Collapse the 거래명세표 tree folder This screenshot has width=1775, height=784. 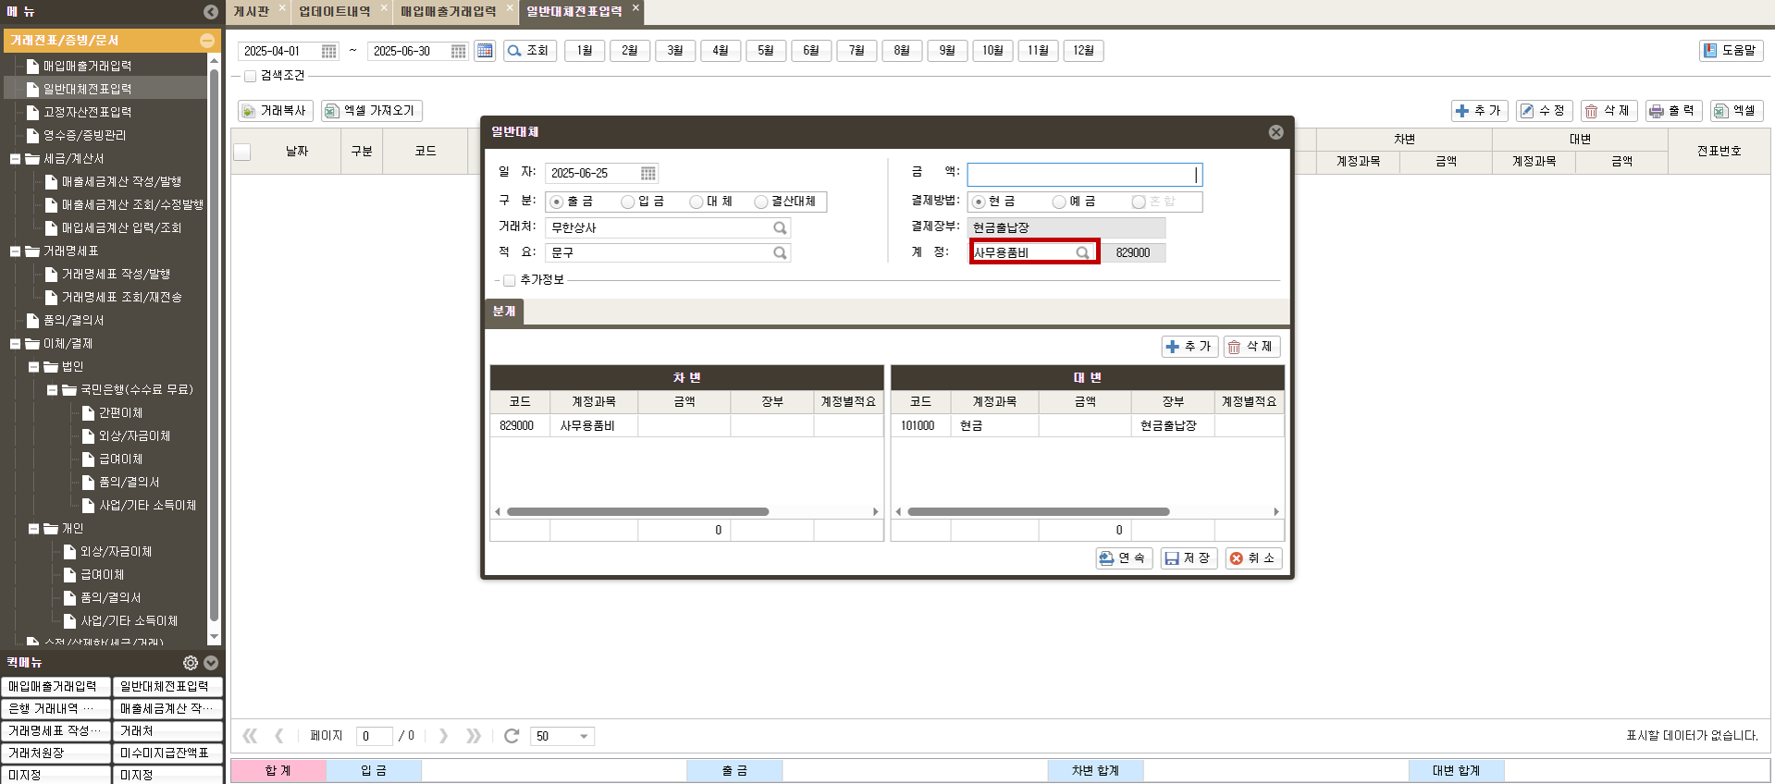(x=15, y=251)
